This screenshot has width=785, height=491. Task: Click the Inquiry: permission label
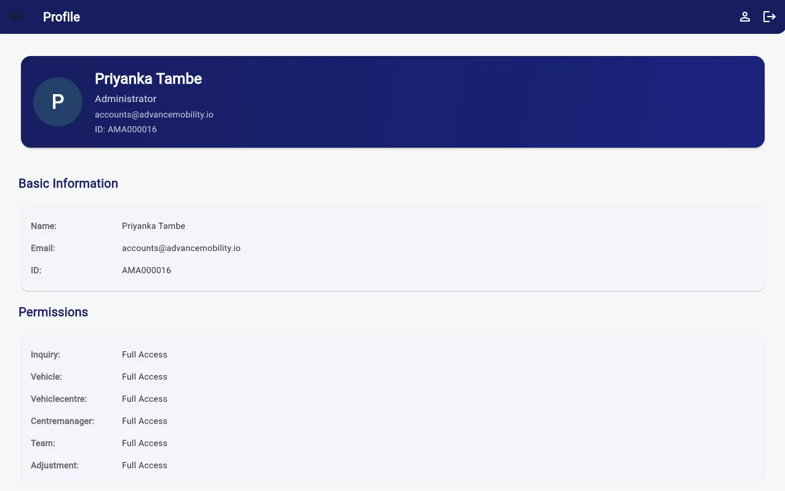(x=46, y=354)
